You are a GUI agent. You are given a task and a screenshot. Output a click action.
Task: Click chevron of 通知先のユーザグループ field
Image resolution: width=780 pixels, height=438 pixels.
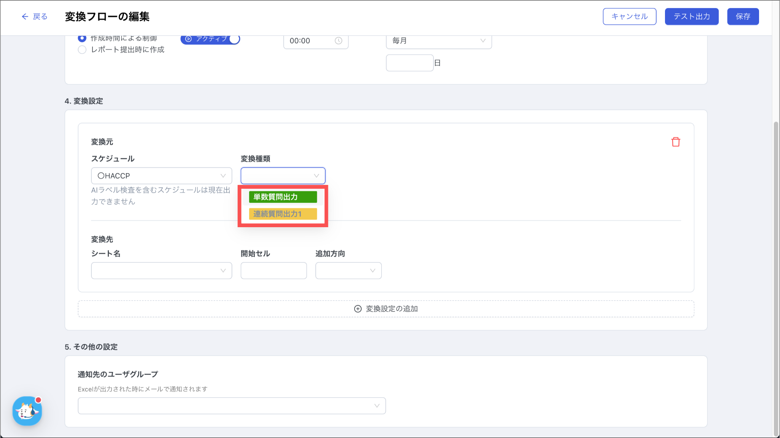point(377,406)
